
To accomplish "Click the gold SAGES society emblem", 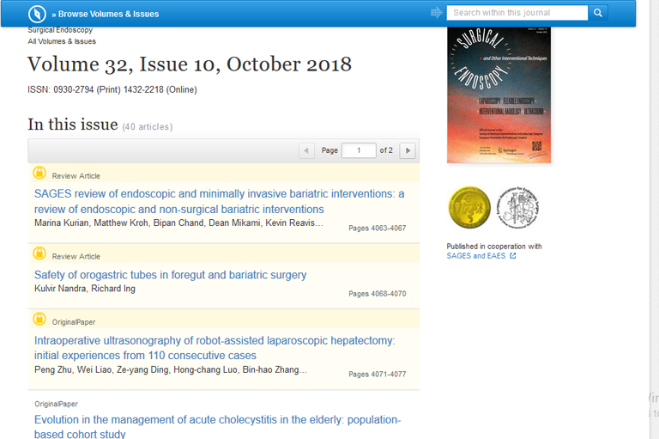I will click(x=469, y=207).
